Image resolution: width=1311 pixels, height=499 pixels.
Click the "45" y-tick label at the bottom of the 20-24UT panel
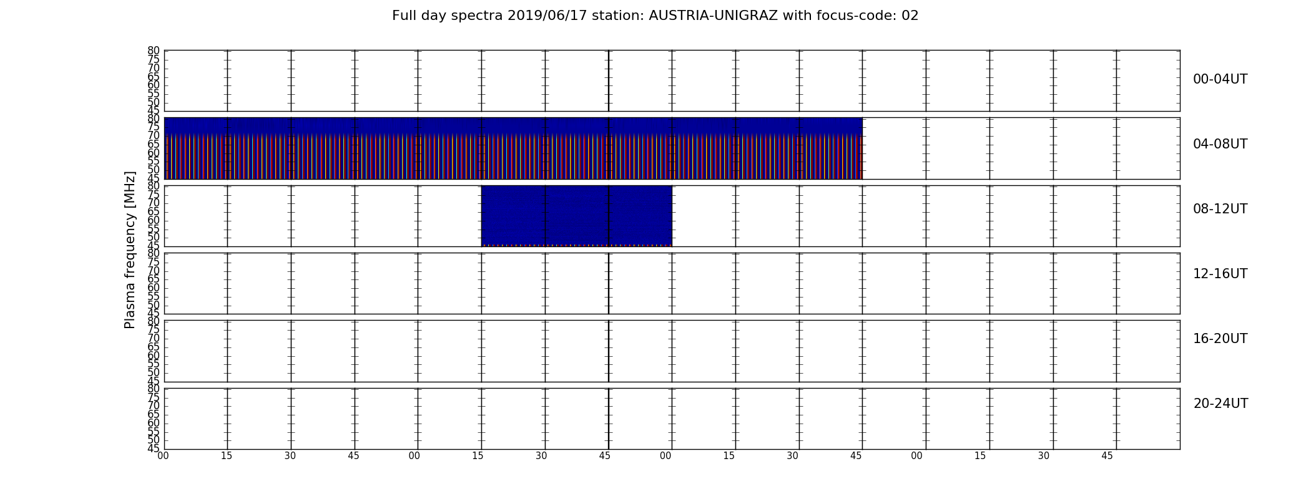point(154,448)
